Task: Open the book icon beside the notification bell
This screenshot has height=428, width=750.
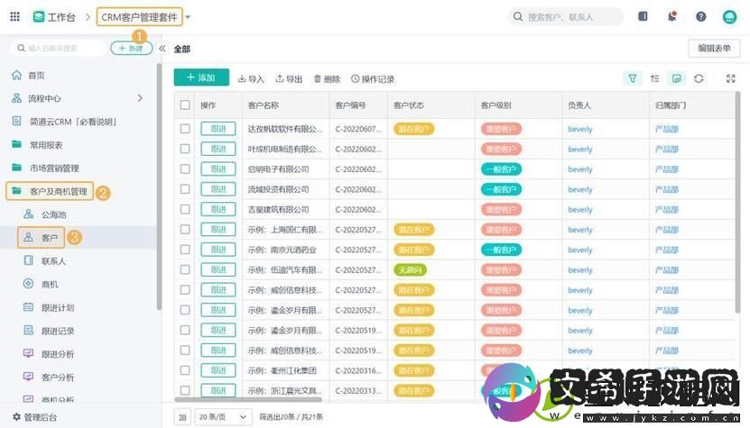Action: (643, 16)
